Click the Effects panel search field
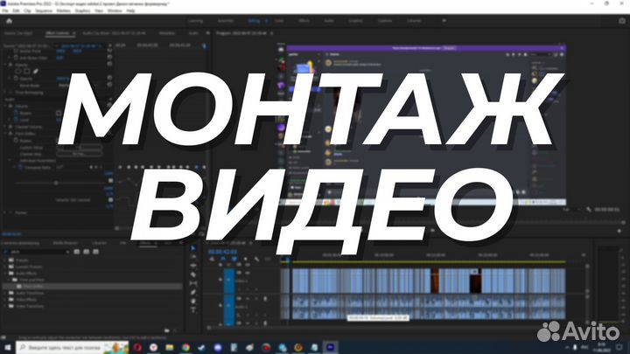 (36, 252)
